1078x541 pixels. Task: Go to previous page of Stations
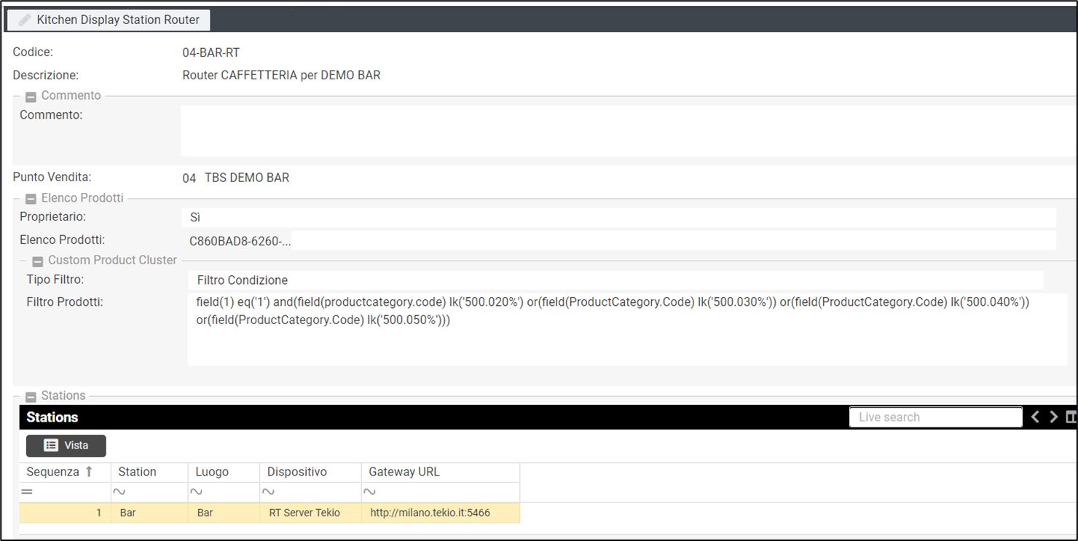1035,417
